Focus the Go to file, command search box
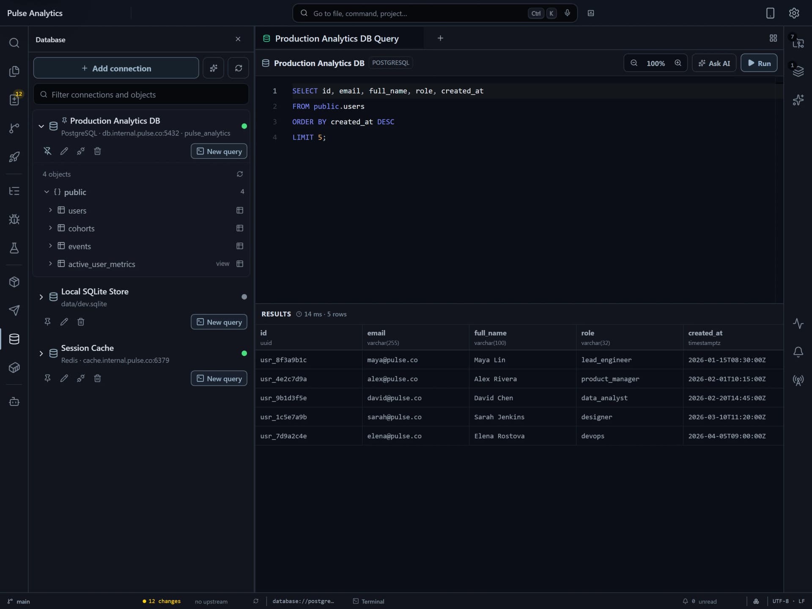The height and width of the screenshot is (609, 812). [x=435, y=13]
